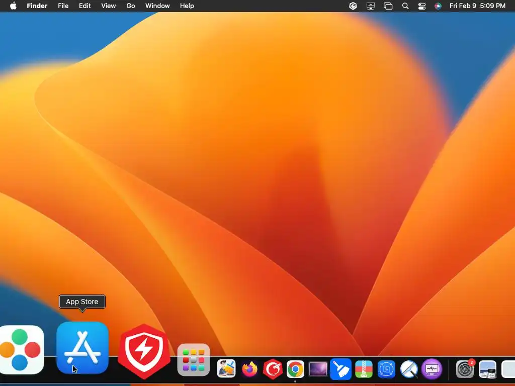Open Spotlight search in menu bar
This screenshot has width=515, height=386.
[x=405, y=6]
